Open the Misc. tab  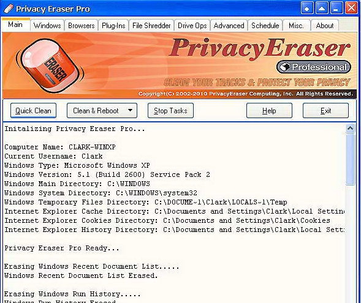click(296, 26)
